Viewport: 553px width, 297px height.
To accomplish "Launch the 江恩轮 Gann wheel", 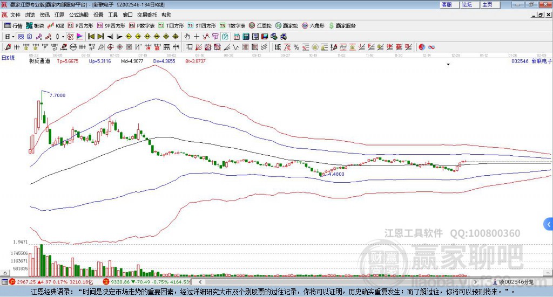I will click(260, 26).
